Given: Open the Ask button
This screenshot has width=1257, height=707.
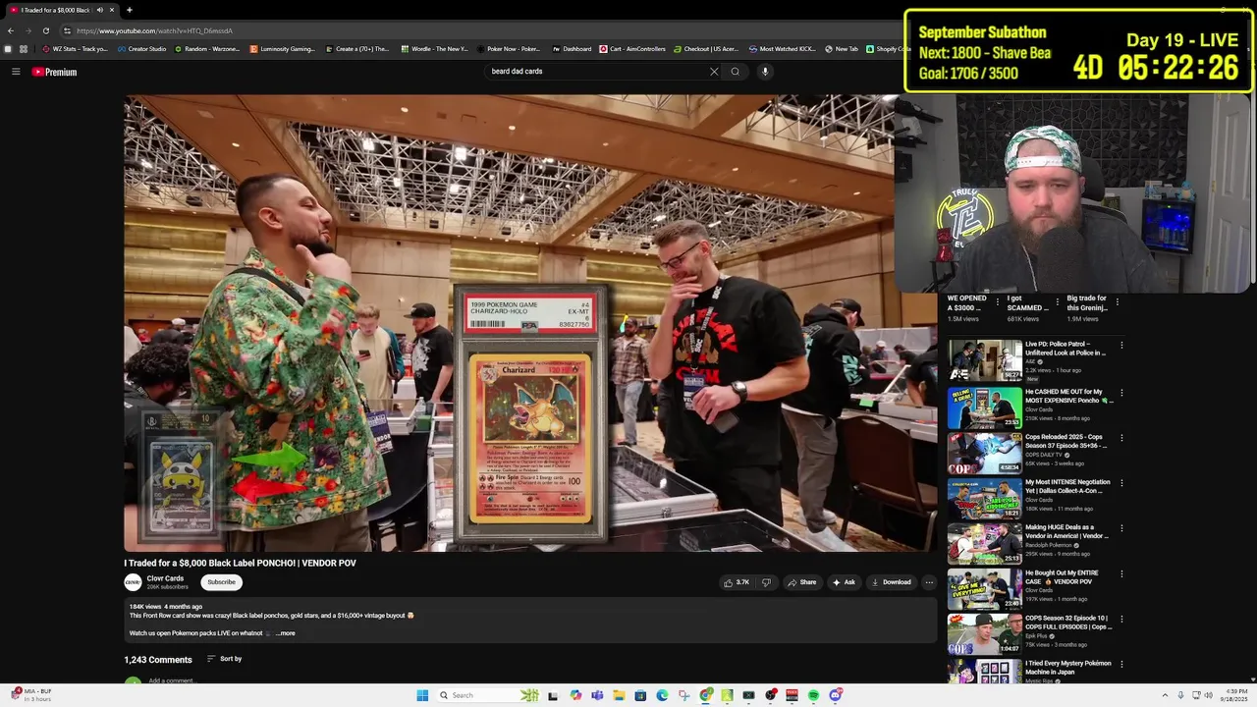Looking at the screenshot, I should pos(844,582).
